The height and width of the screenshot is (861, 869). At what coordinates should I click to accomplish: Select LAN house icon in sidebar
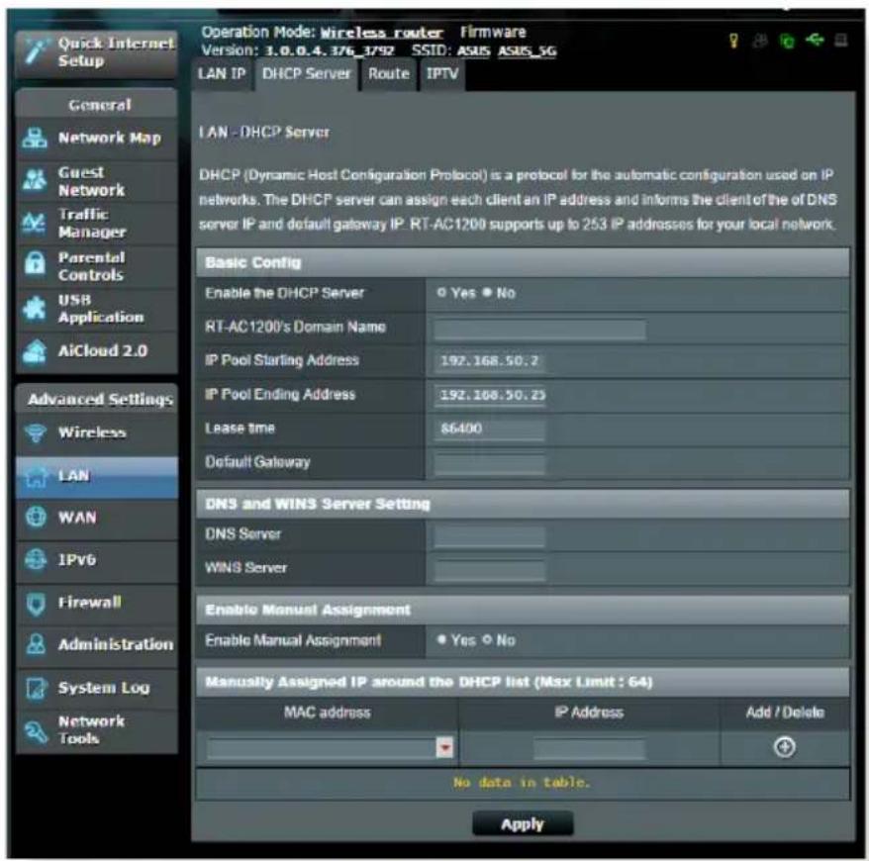(36, 476)
